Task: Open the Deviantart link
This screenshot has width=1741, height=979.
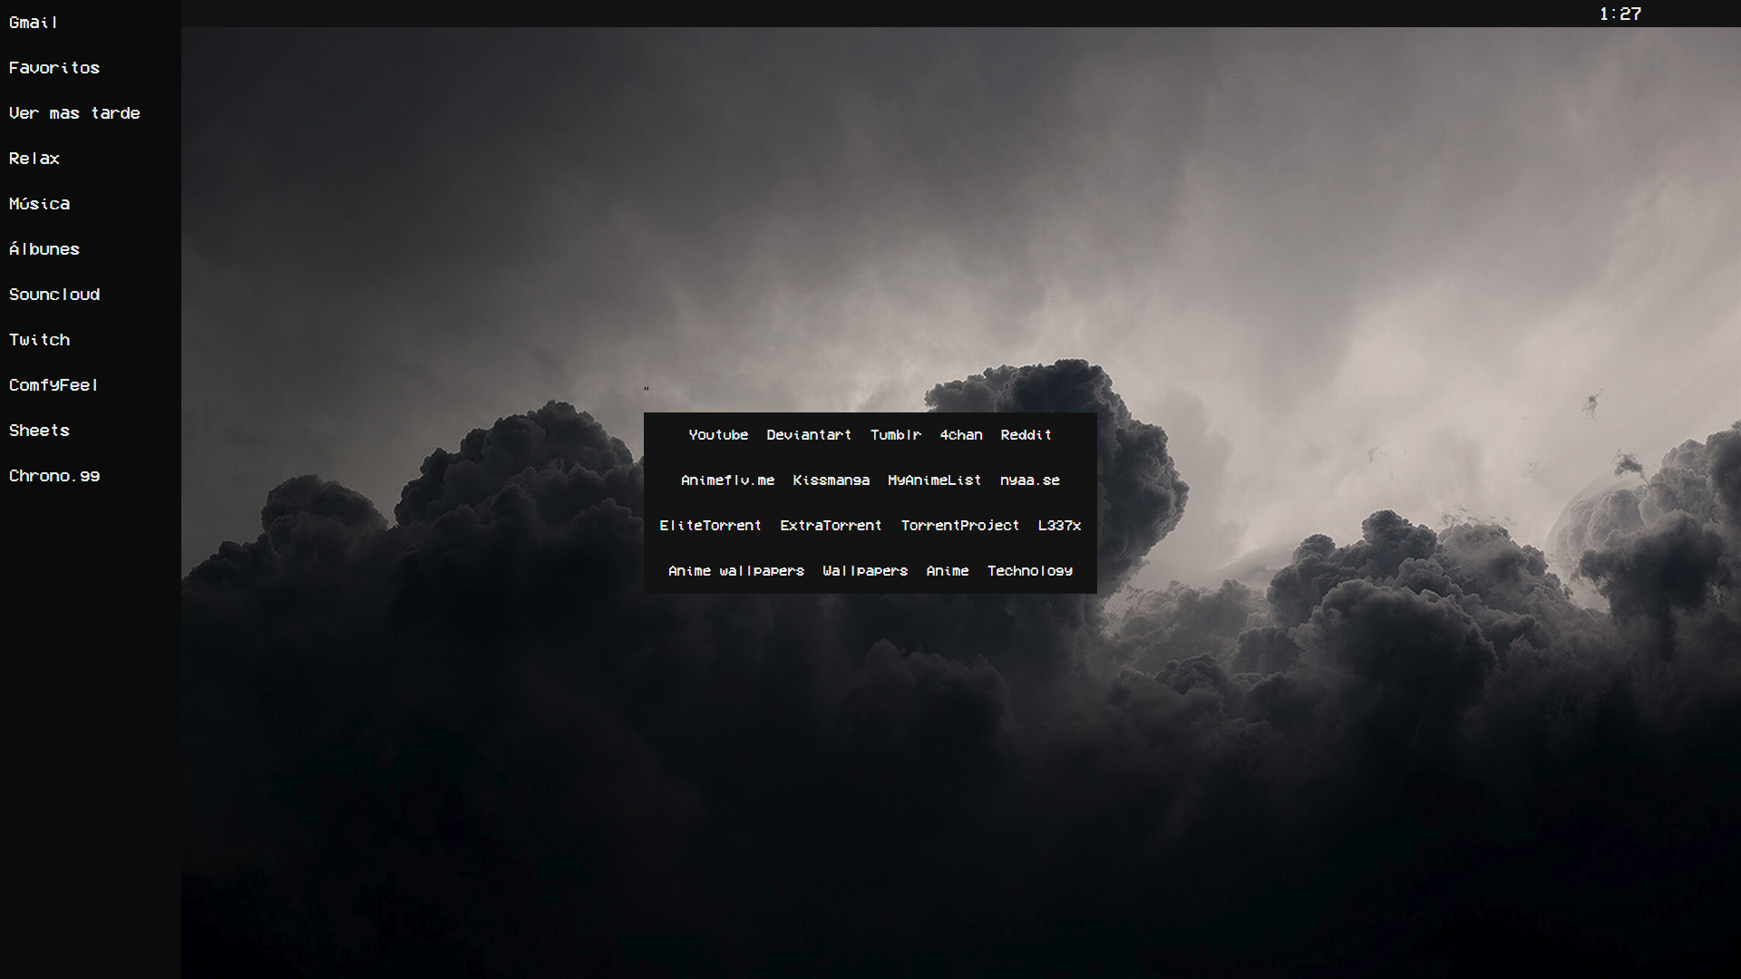Action: (809, 435)
